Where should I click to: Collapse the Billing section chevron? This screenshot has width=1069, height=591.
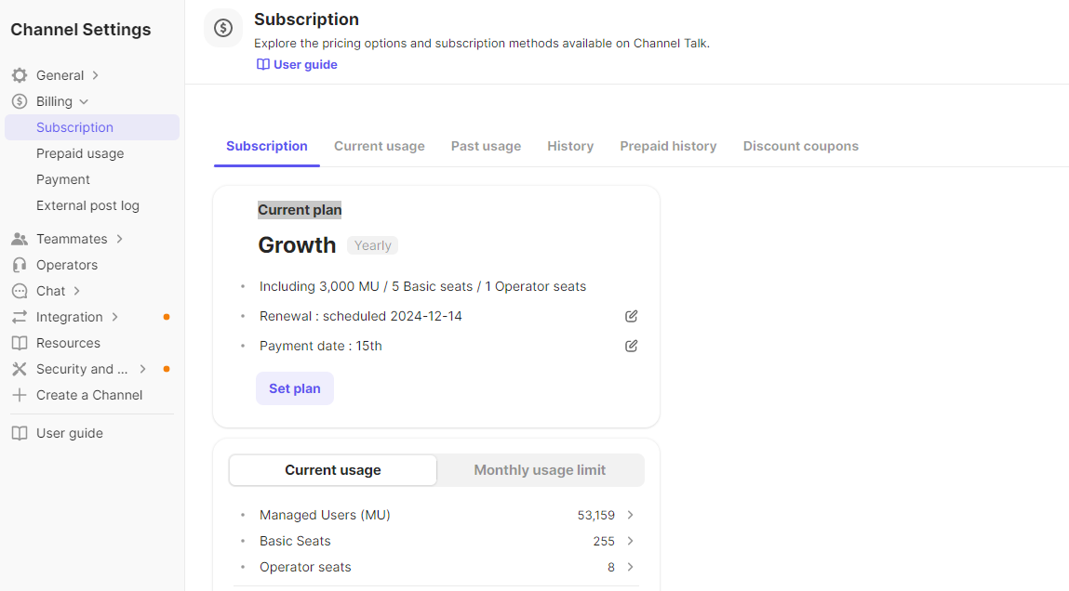pos(84,101)
